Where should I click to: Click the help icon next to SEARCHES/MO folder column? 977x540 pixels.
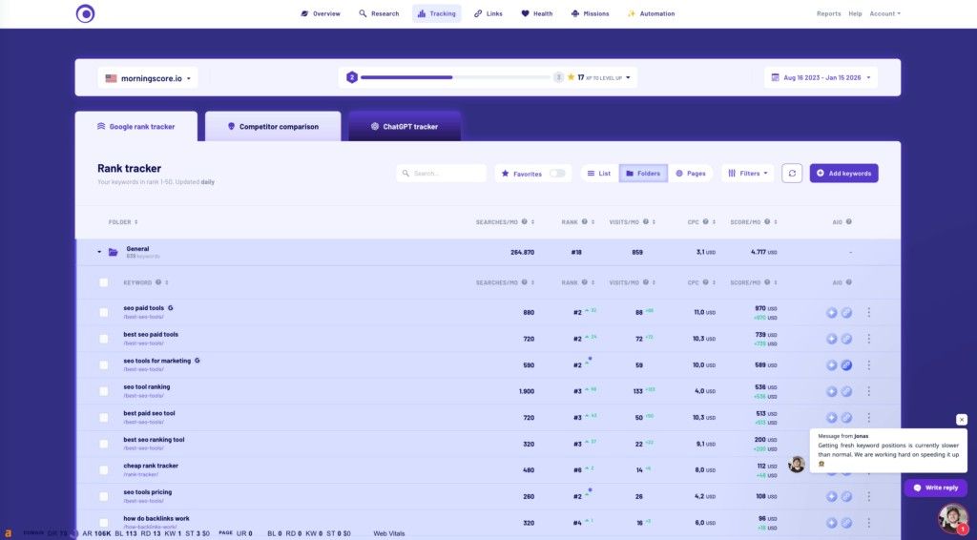pyautogui.click(x=525, y=222)
